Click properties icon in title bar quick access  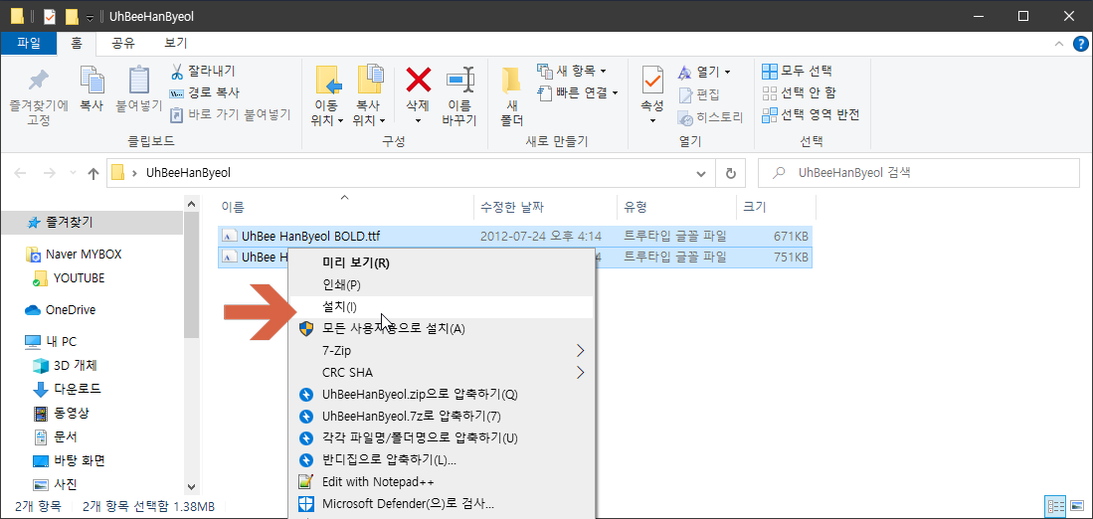pyautogui.click(x=50, y=16)
